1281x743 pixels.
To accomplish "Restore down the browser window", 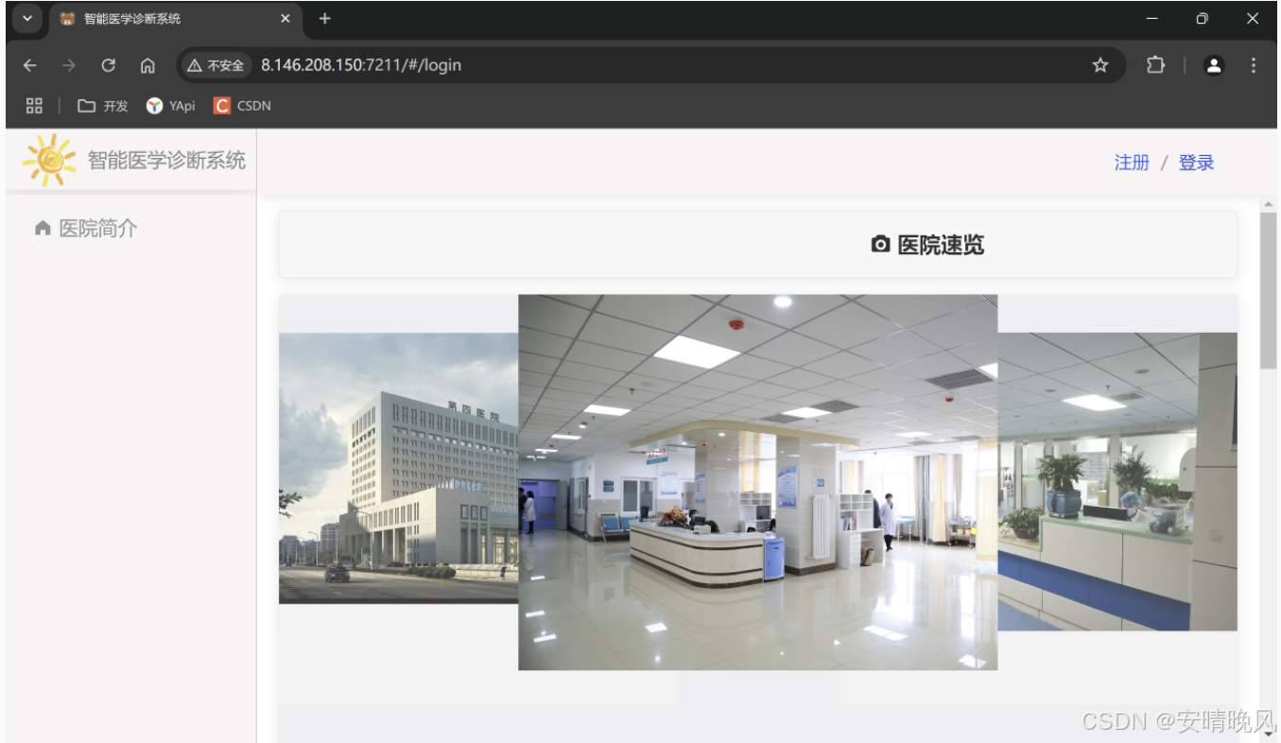I will 1202,19.
